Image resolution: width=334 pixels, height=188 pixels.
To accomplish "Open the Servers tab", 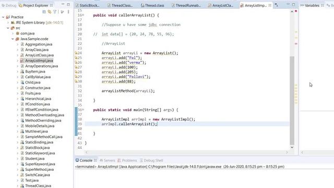I will (x=108, y=160).
